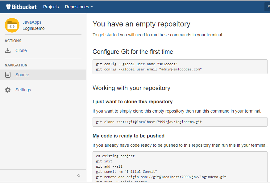270x183 pixels.
Task: Click the Settings gear icon
Action: [x=8, y=90]
